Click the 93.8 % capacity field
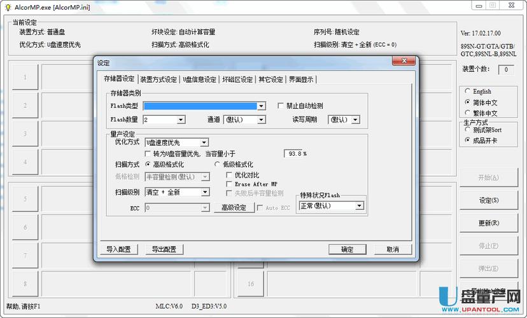 [x=294, y=154]
